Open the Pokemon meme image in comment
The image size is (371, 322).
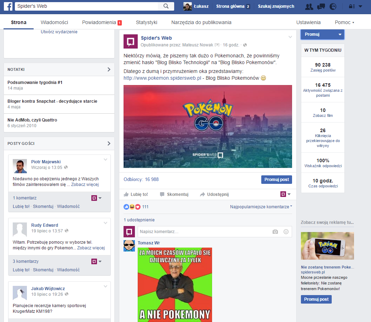(x=175, y=285)
